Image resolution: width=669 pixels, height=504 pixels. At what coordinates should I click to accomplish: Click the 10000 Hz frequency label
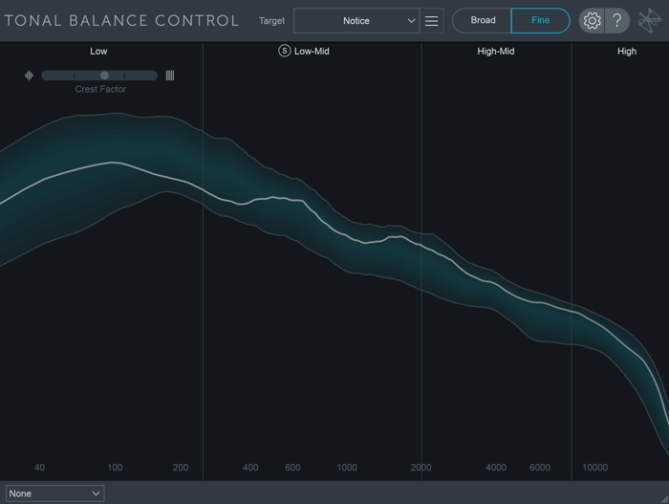click(595, 468)
